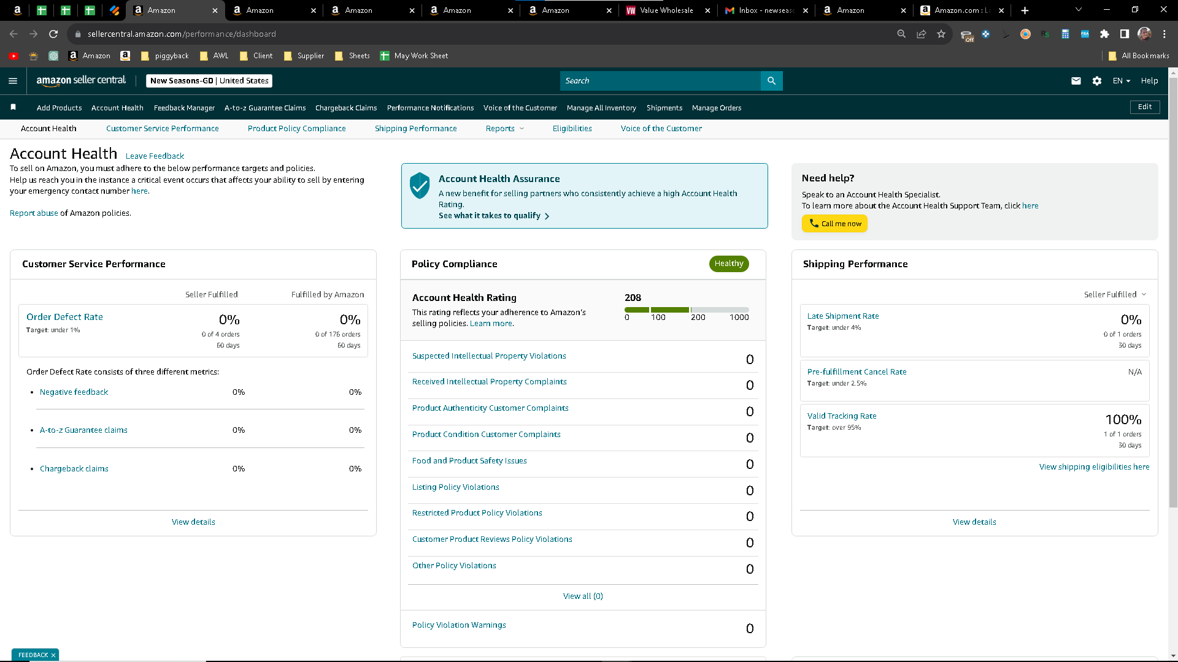The image size is (1178, 662).
Task: Go back to the previous page
Action: pos(13,34)
